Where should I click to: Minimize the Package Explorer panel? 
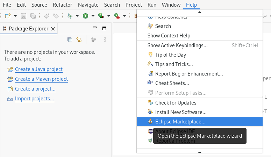pos(95,27)
